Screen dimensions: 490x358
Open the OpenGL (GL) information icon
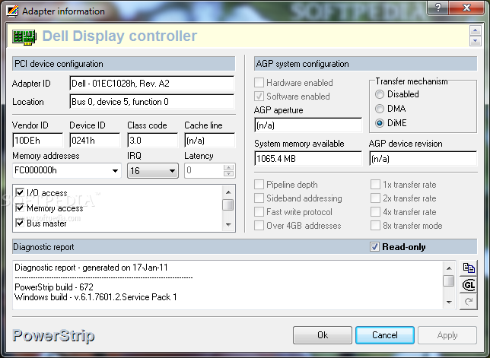click(x=469, y=285)
